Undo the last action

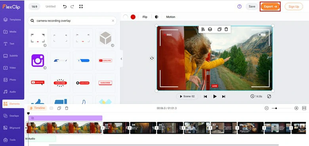(x=65, y=6)
